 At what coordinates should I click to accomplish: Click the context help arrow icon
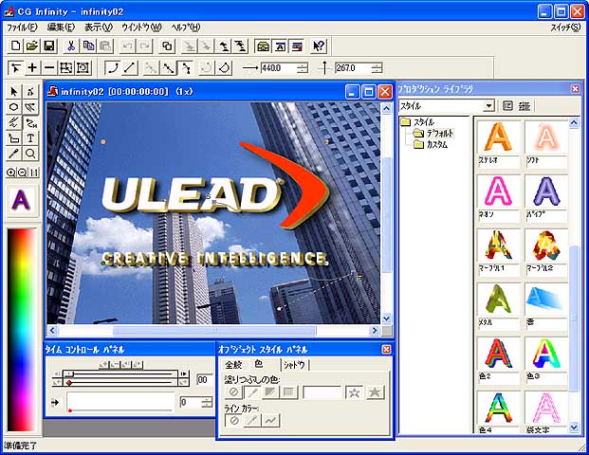[x=319, y=45]
